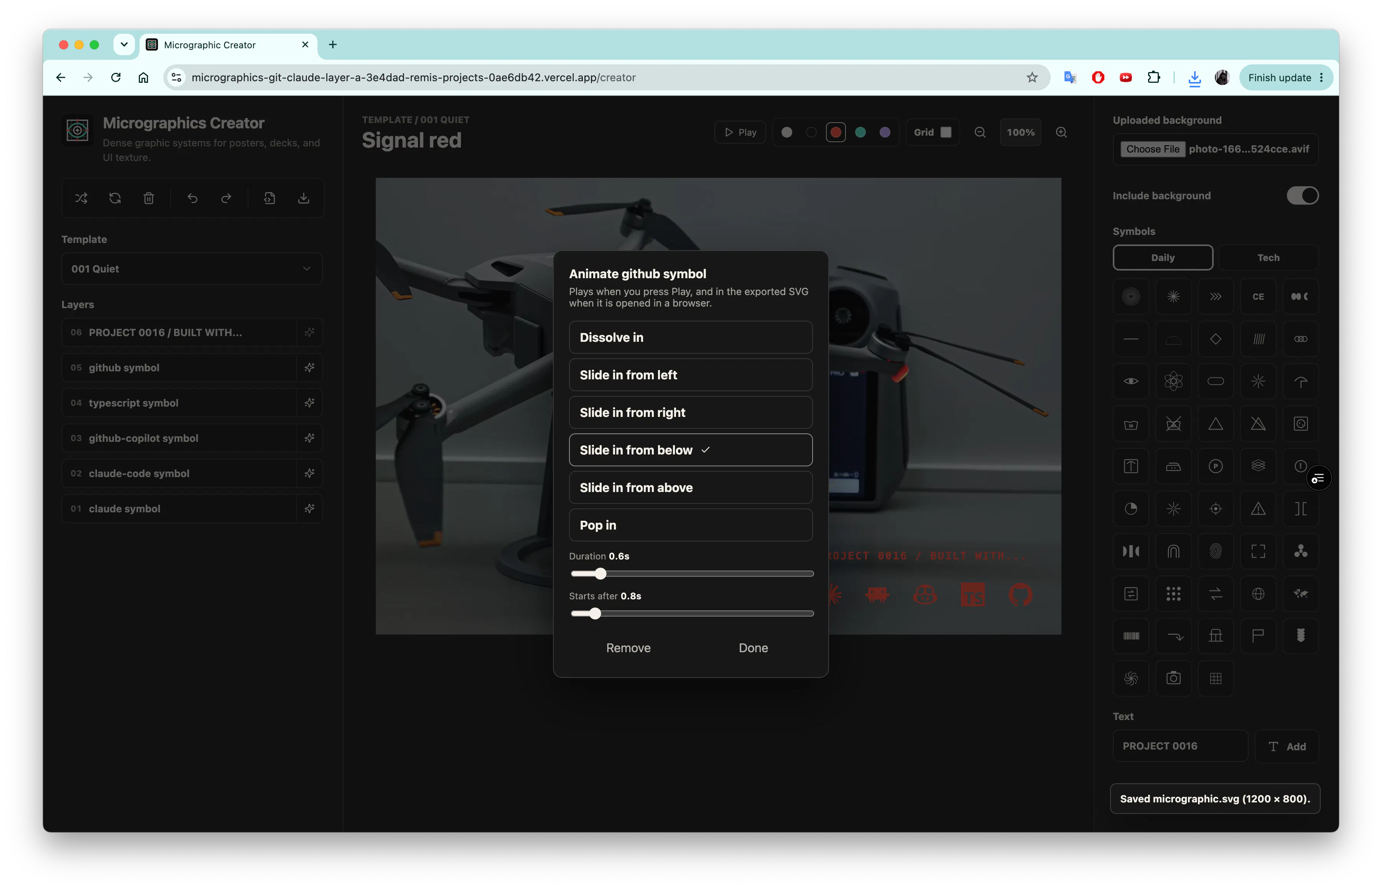Click the Choose File button

click(1153, 149)
